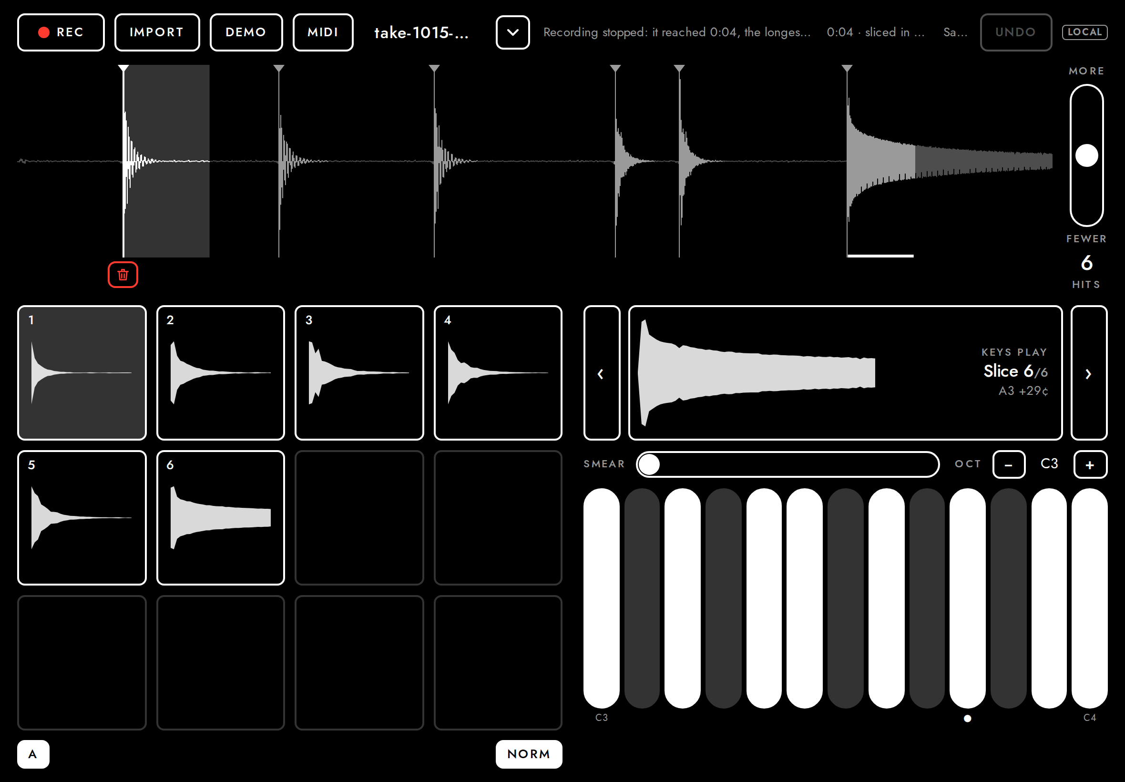Play the first dark key after C3
The image size is (1125, 782).
(642, 598)
